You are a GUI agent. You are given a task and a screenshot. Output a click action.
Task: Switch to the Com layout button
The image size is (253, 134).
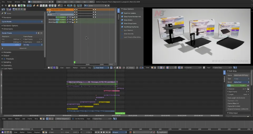[x=78, y=2]
